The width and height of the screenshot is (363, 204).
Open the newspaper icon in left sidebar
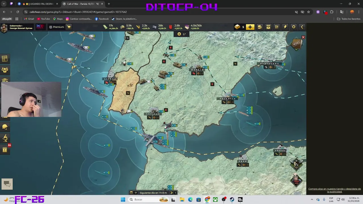5,59
